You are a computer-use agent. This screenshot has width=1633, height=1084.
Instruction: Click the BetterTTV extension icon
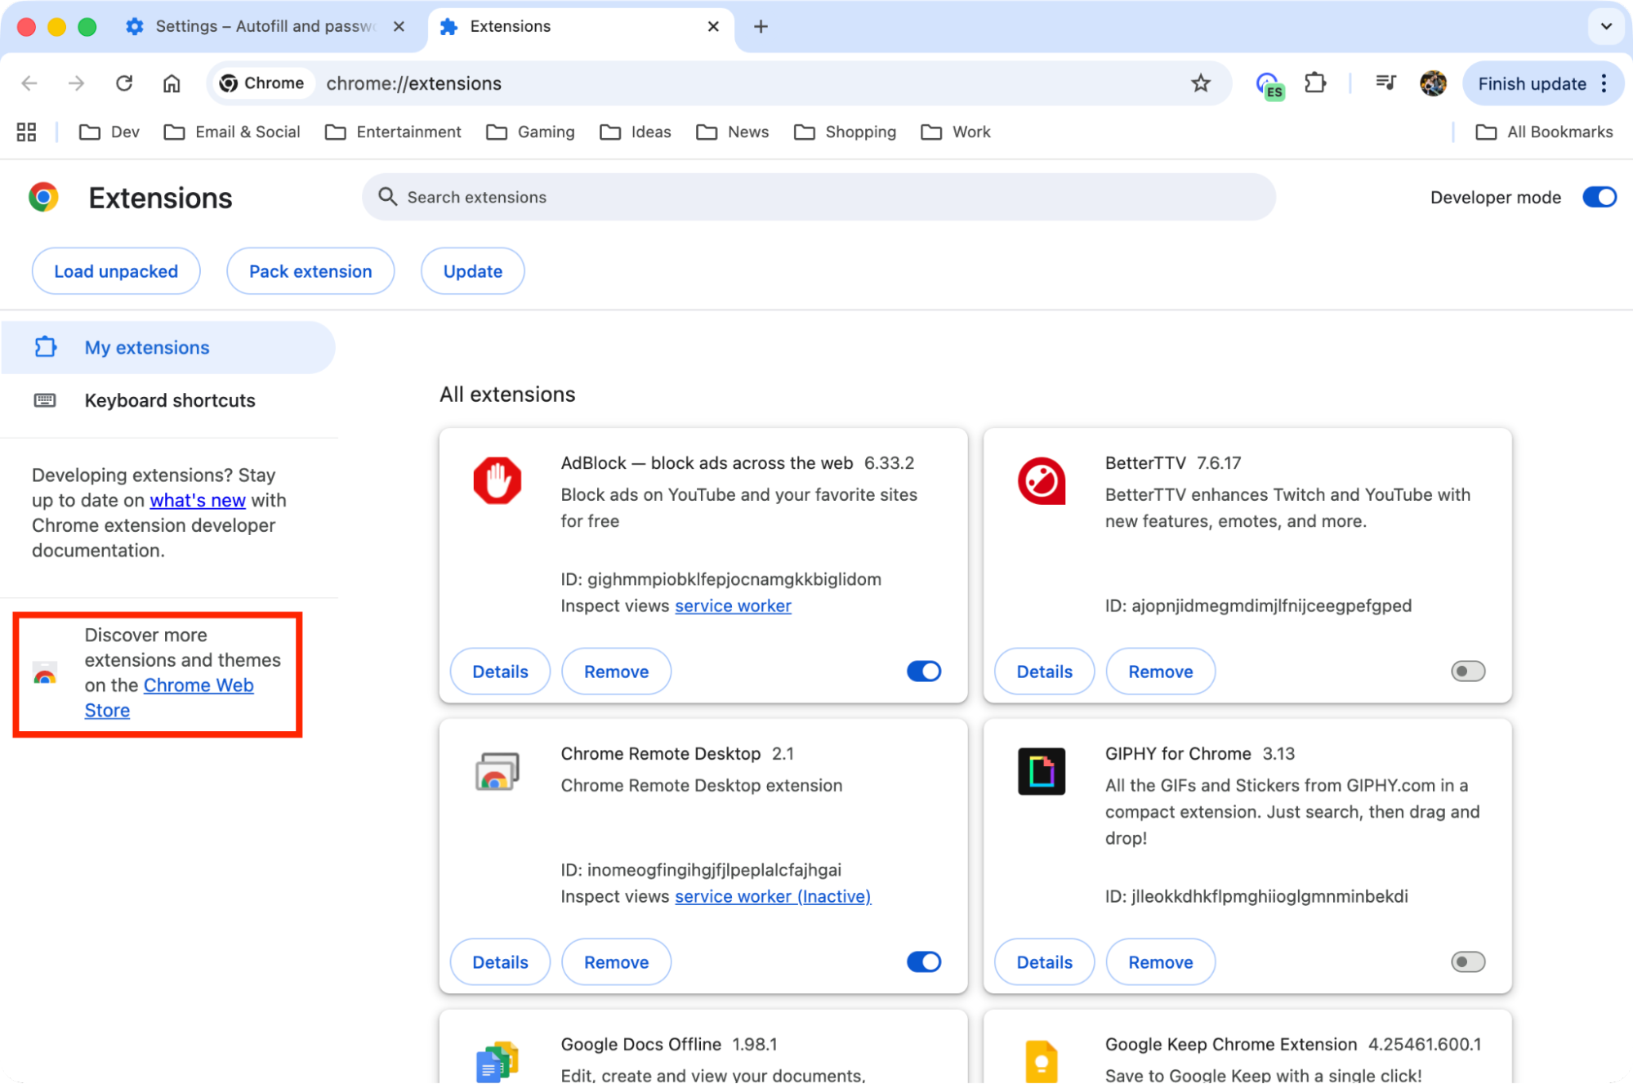[x=1042, y=481]
